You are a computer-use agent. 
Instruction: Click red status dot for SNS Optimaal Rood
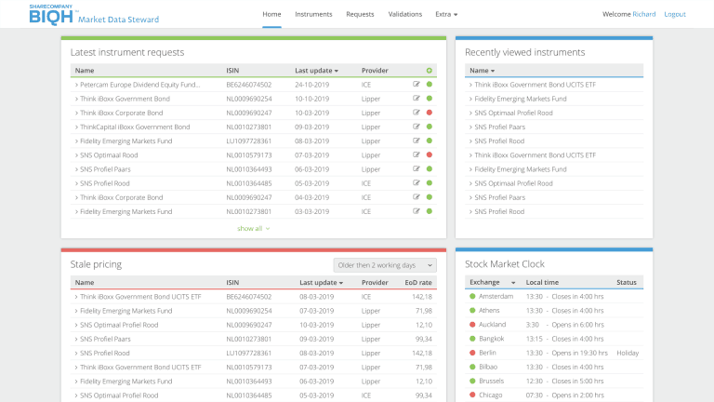[430, 155]
